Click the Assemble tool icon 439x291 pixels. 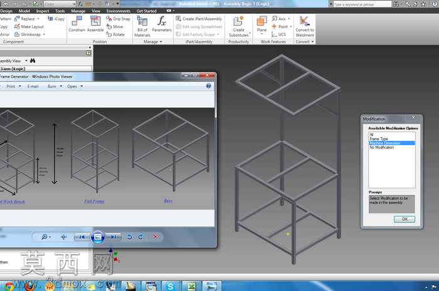pos(95,23)
